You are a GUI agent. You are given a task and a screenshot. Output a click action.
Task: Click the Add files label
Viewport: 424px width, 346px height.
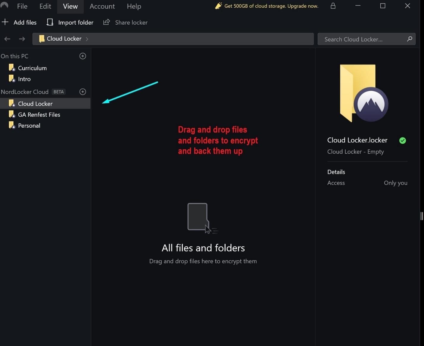tap(25, 23)
